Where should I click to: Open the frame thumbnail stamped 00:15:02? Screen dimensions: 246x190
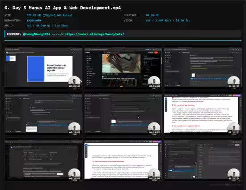pyautogui.click(x=123, y=113)
